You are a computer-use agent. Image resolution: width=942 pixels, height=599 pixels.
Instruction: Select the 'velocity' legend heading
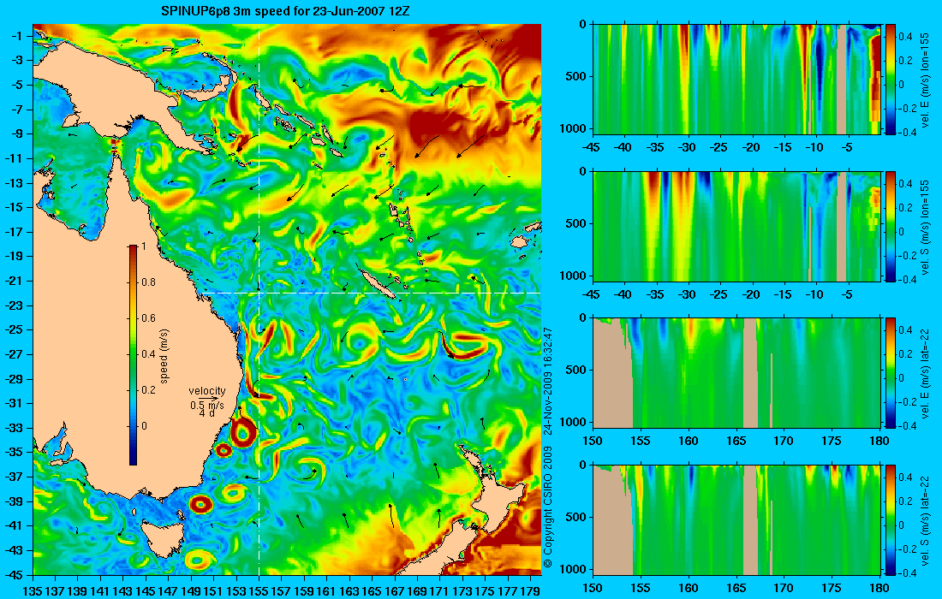207,391
